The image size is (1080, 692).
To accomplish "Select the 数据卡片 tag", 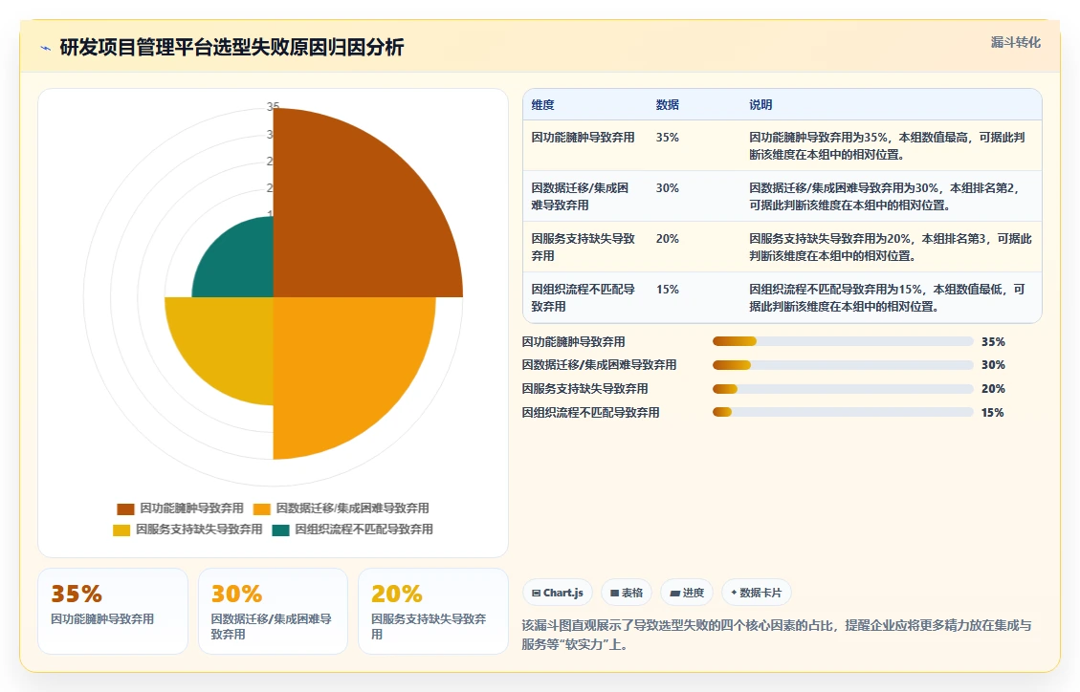I will pyautogui.click(x=757, y=593).
